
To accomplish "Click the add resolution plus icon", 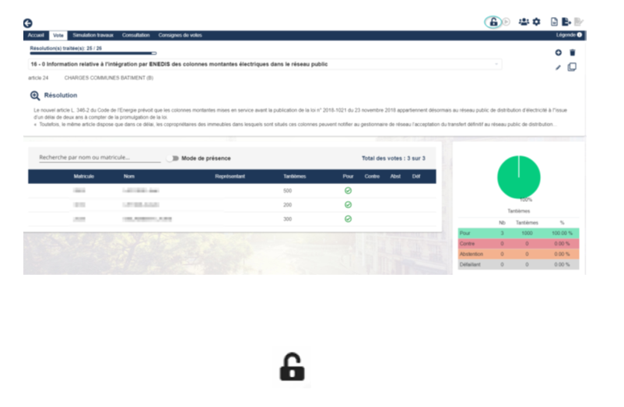I will pos(558,52).
